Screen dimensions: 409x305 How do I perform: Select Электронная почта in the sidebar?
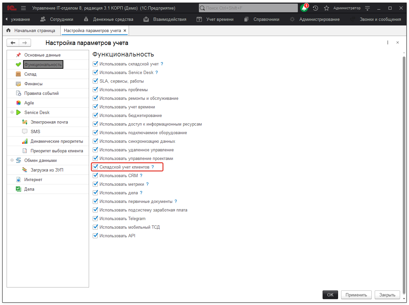(49, 122)
